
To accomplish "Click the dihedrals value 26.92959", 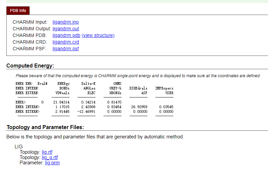I will [139, 107].
